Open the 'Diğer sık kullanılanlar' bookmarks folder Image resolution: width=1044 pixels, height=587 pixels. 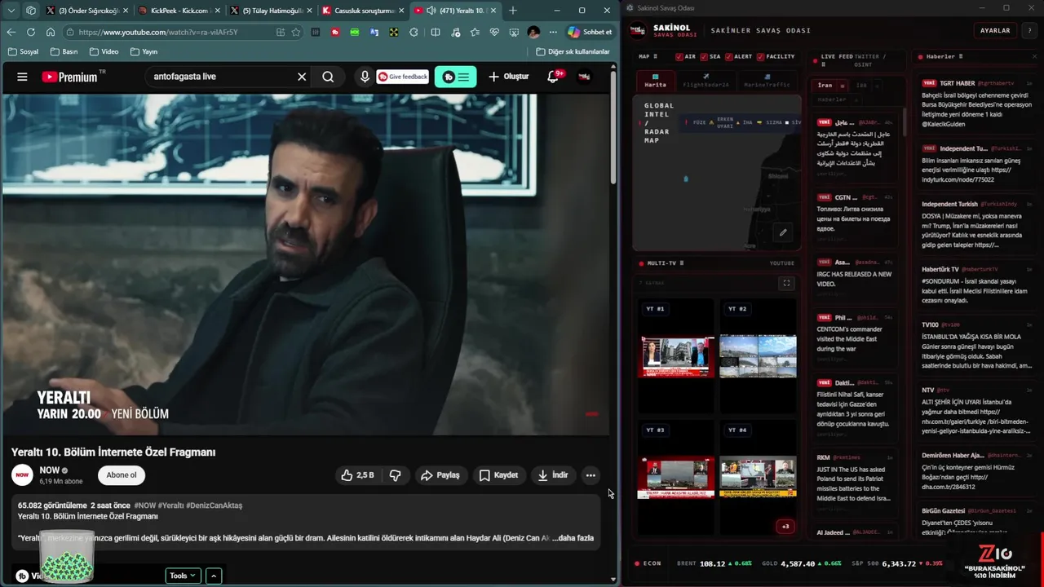[x=573, y=51]
